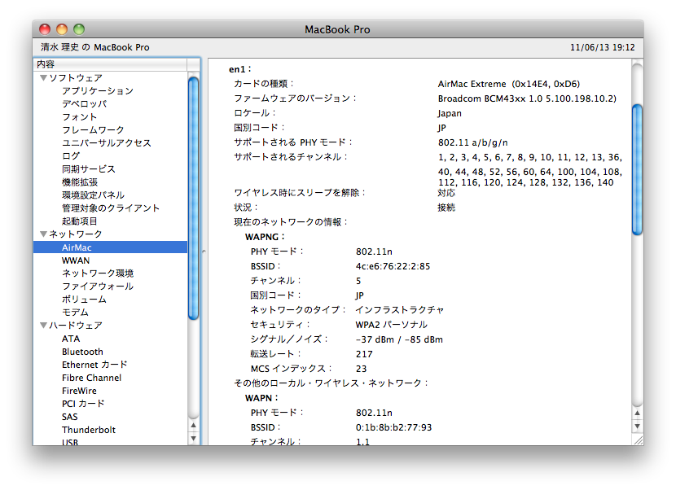Click the red close window button
The height and width of the screenshot is (490, 676).
tap(45, 29)
